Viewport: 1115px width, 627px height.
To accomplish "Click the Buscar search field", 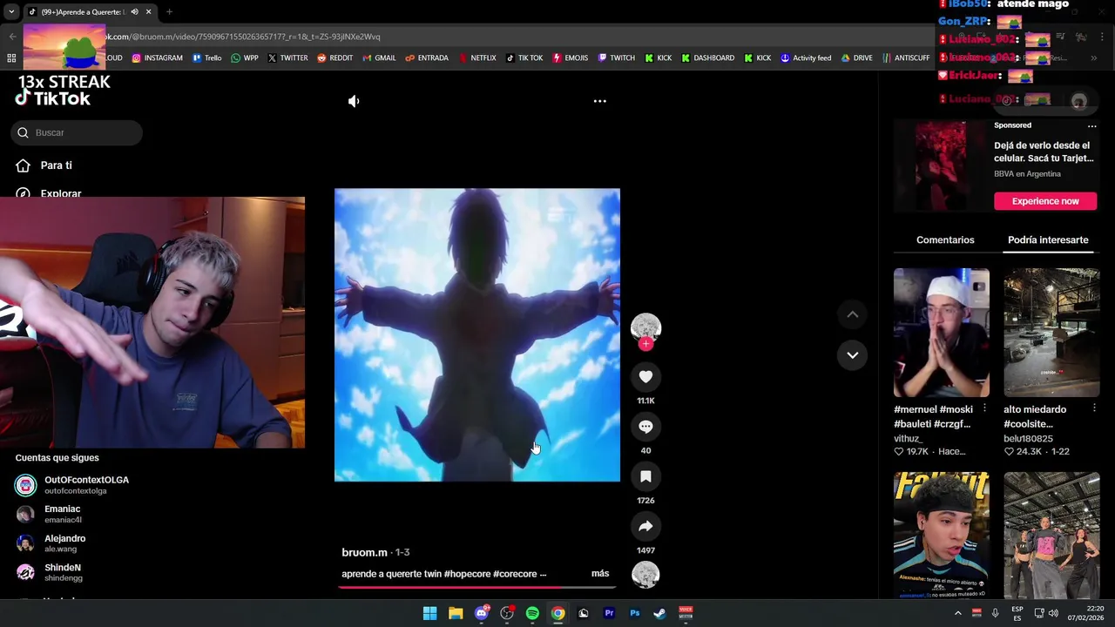I will coord(77,132).
